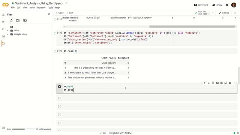The height and width of the screenshot is (135, 240).
Task: Open the Tools menu
Action: click(x=50, y=7)
